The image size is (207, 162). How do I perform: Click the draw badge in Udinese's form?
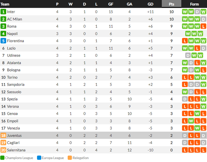[x=188, y=55]
